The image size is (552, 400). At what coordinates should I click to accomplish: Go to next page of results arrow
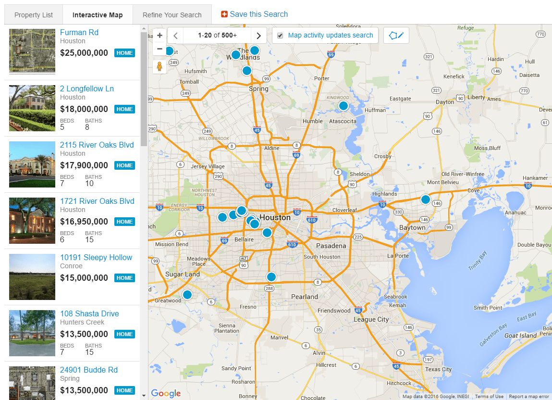[258, 35]
